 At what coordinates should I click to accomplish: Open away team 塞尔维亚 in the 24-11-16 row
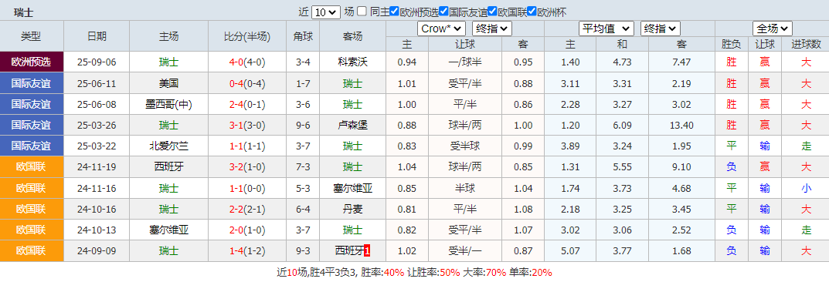(x=352, y=188)
